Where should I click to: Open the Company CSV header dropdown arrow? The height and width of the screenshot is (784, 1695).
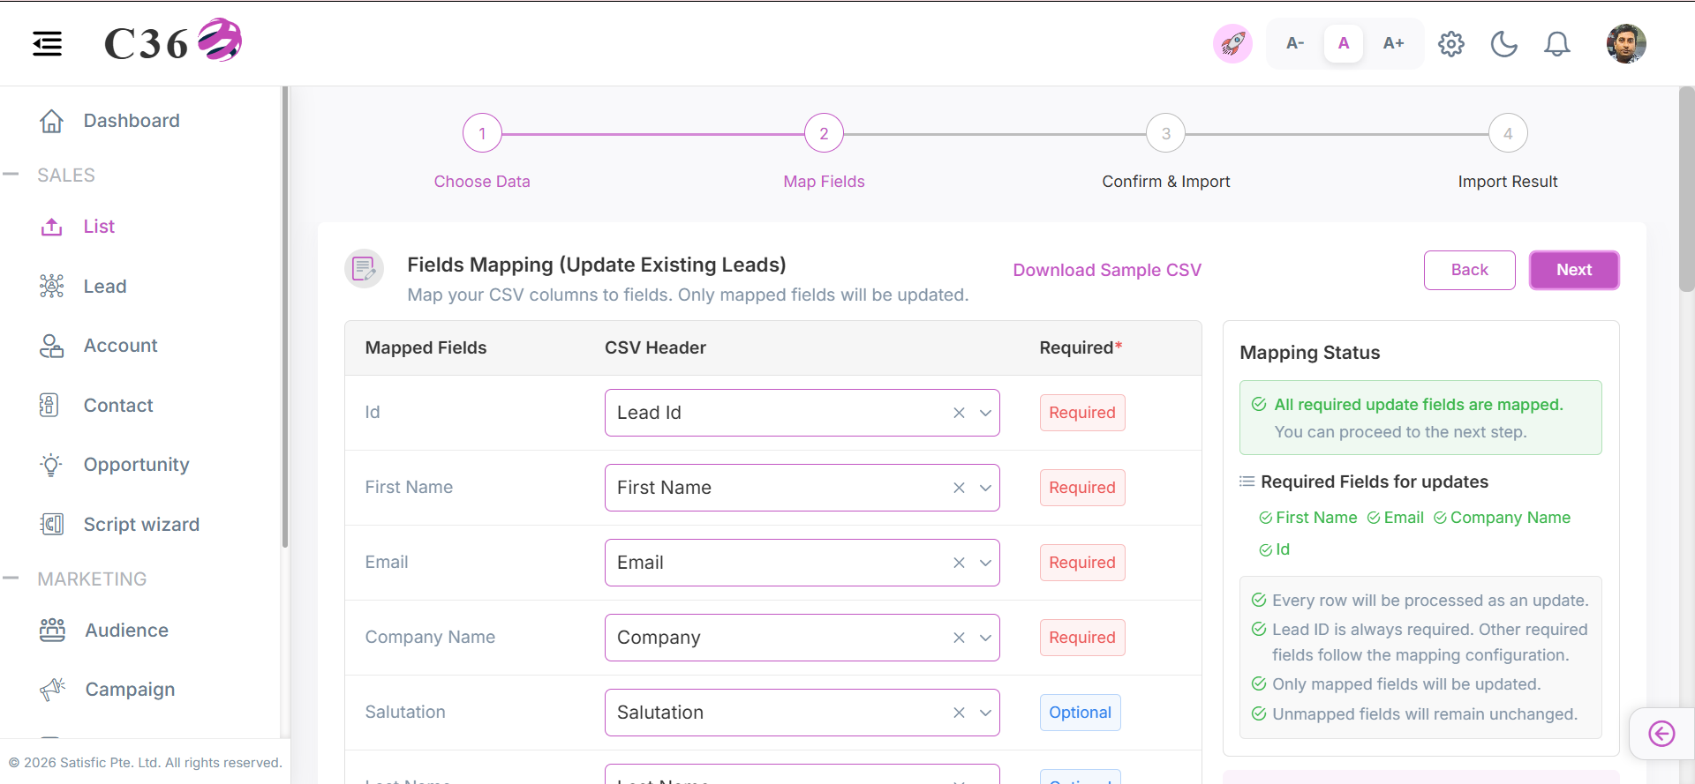(985, 638)
